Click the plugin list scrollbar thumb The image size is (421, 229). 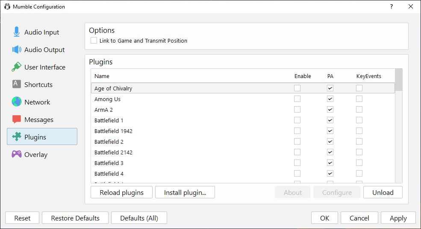click(x=399, y=80)
